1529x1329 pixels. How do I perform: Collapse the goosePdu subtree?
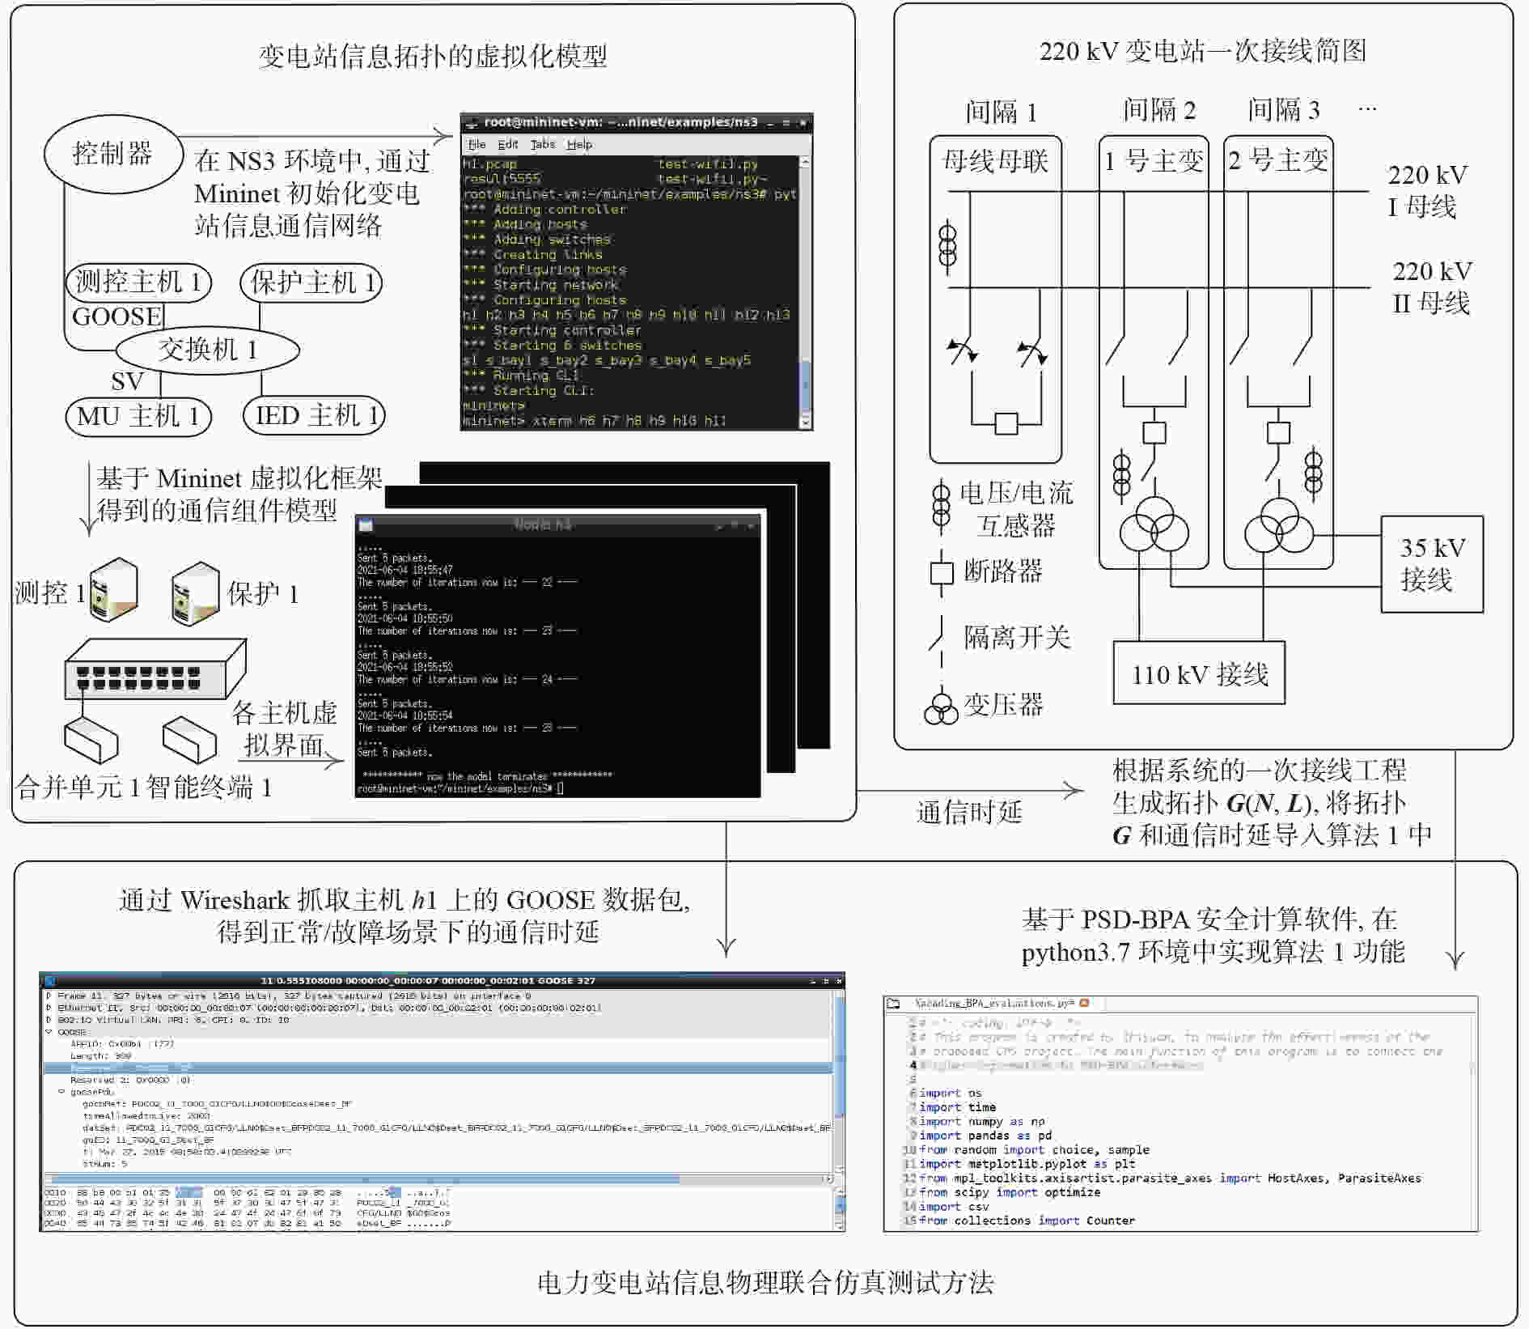click(61, 1092)
